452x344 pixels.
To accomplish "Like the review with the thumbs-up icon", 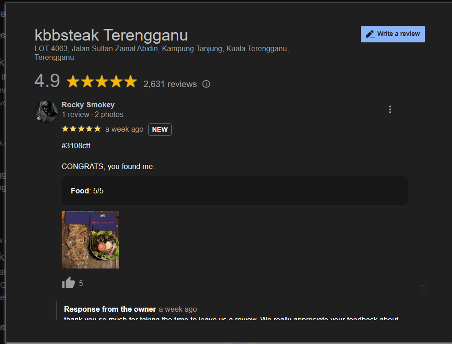I will (69, 283).
